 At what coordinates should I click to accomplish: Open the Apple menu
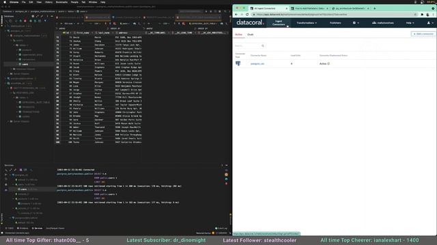click(x=5, y=2)
